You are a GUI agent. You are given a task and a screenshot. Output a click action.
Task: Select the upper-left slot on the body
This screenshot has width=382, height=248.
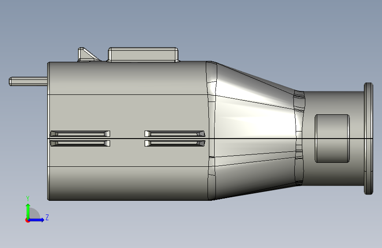pos(80,134)
